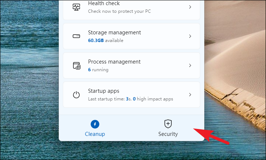The width and height of the screenshot is (266, 160).
Task: Click the Cleanup lightning bolt icon
Action: point(95,124)
